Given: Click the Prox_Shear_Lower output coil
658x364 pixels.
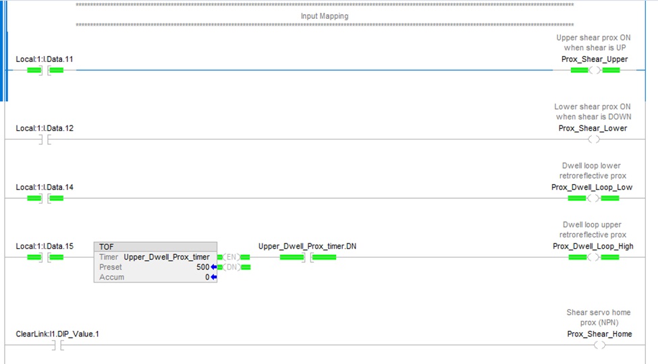Looking at the screenshot, I should click(x=594, y=140).
